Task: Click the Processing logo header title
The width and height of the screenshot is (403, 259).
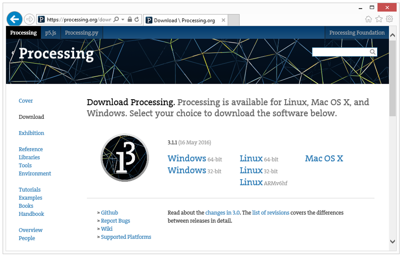Action: point(56,54)
